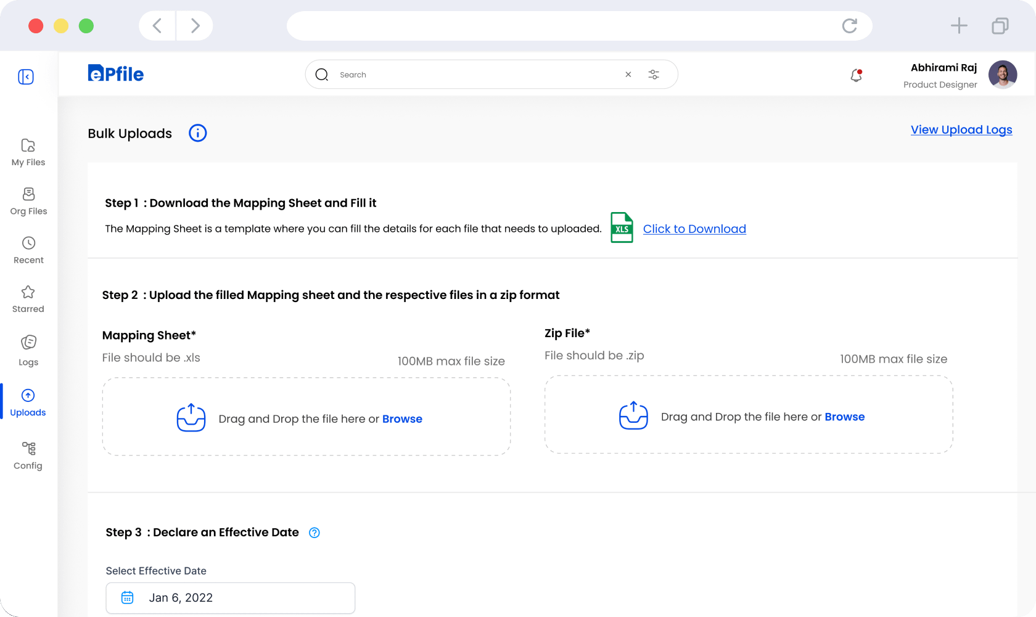Show Recent files
Viewport: 1036px width, 617px height.
pyautogui.click(x=28, y=250)
